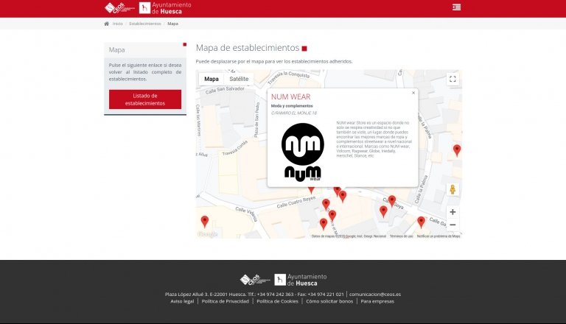The width and height of the screenshot is (566, 324).
Task: Select the Street View pegman icon
Action: point(453,190)
